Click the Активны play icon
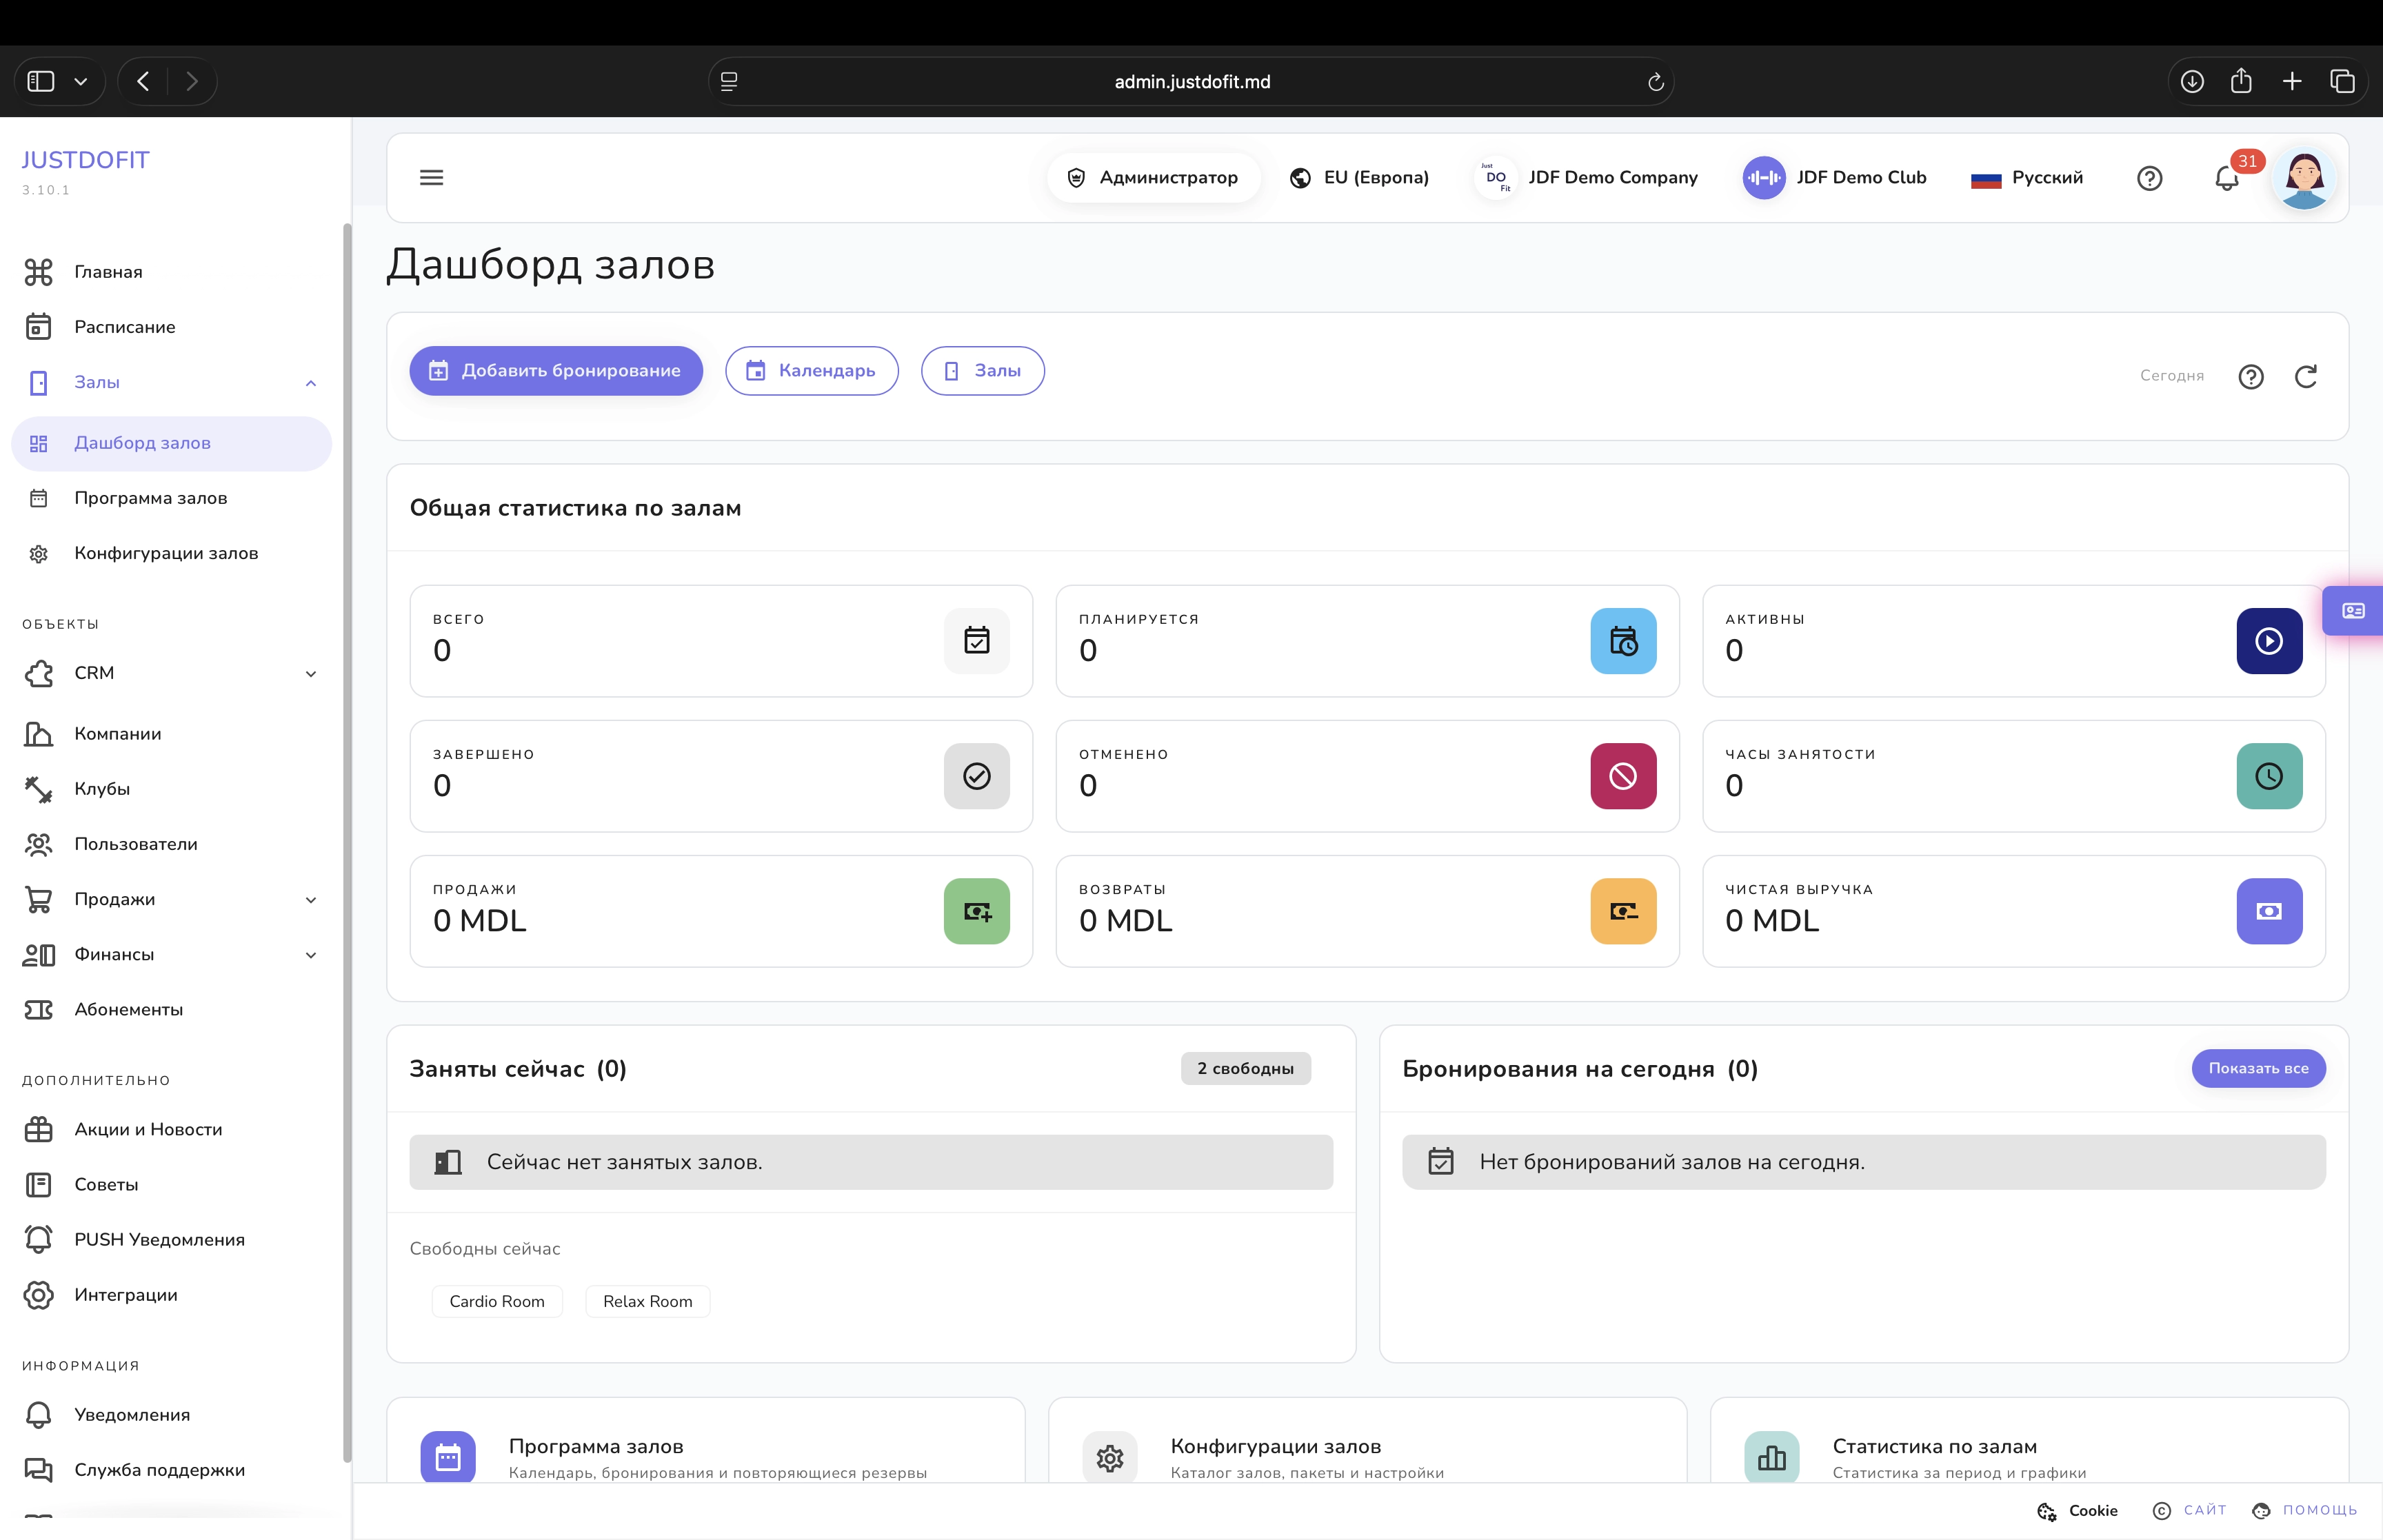Image resolution: width=2383 pixels, height=1540 pixels. (x=2269, y=641)
